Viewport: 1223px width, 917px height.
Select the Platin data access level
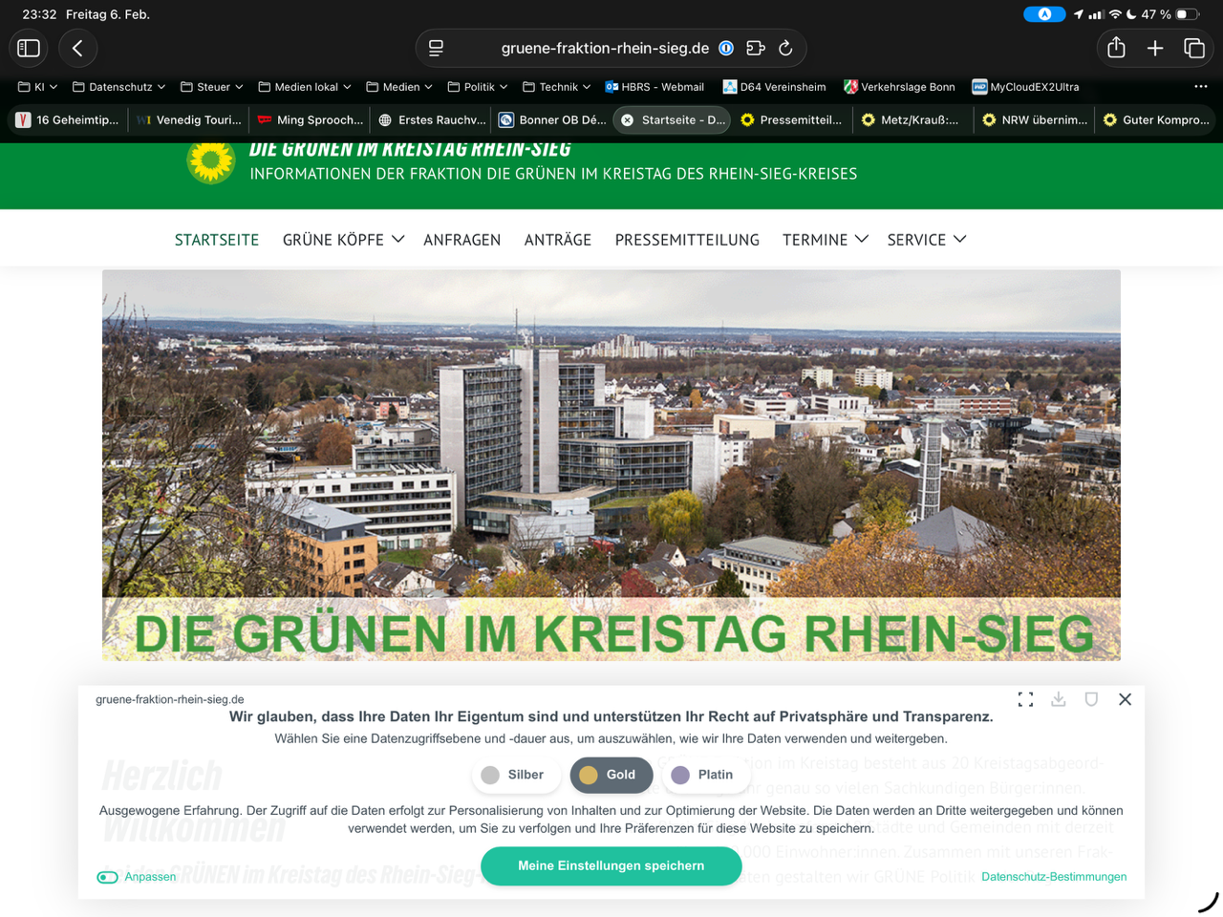[703, 775]
